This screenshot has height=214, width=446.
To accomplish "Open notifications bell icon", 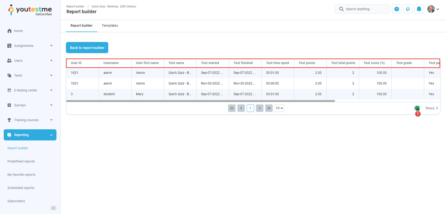I will (x=419, y=9).
